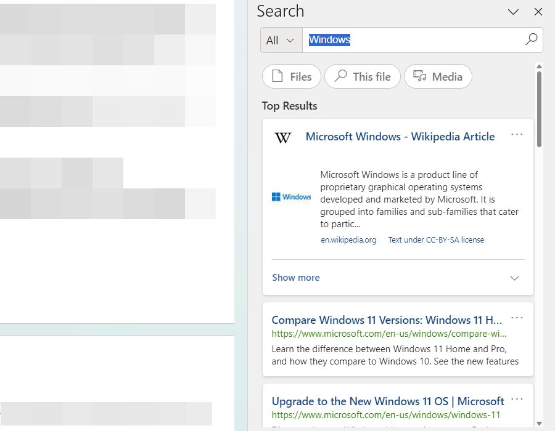
Task: Click the results list scrollbar thumb
Action: point(539,109)
